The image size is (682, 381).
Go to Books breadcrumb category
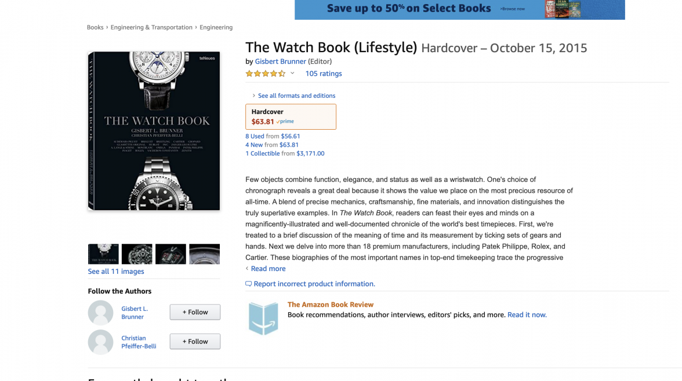pos(95,27)
